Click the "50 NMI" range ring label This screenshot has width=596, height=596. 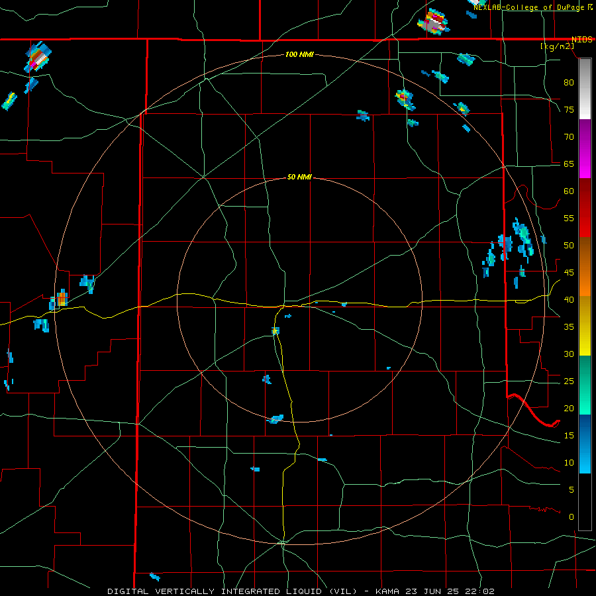(299, 177)
